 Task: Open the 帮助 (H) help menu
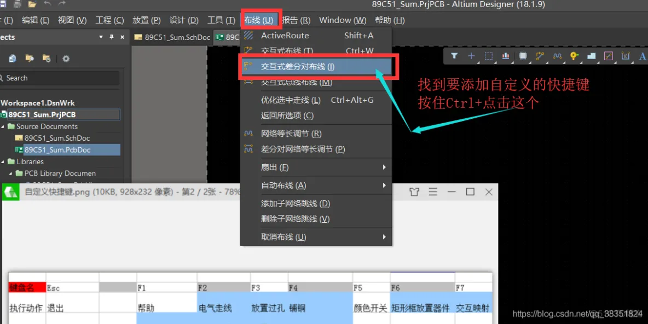tap(390, 20)
